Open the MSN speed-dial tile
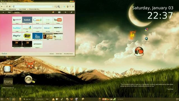Image resolution: width=179 pixels, height=101 pixels. [27, 28]
